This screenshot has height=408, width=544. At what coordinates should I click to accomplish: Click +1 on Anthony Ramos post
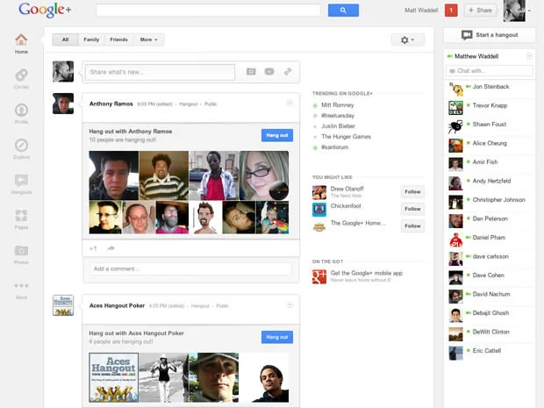[93, 248]
